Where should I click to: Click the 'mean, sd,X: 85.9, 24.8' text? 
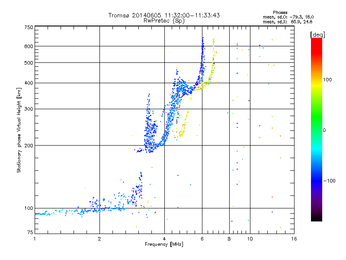click(288, 22)
